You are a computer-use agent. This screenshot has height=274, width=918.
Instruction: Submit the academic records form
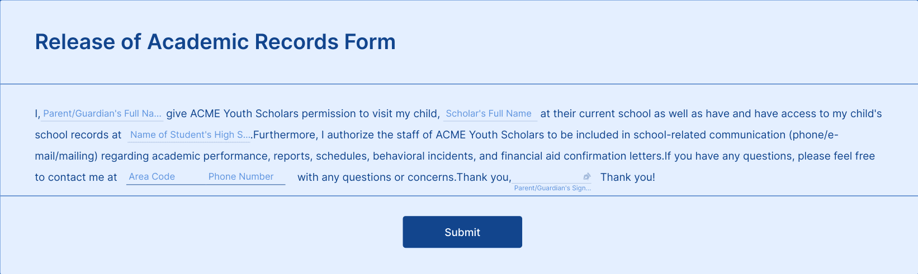coord(462,232)
